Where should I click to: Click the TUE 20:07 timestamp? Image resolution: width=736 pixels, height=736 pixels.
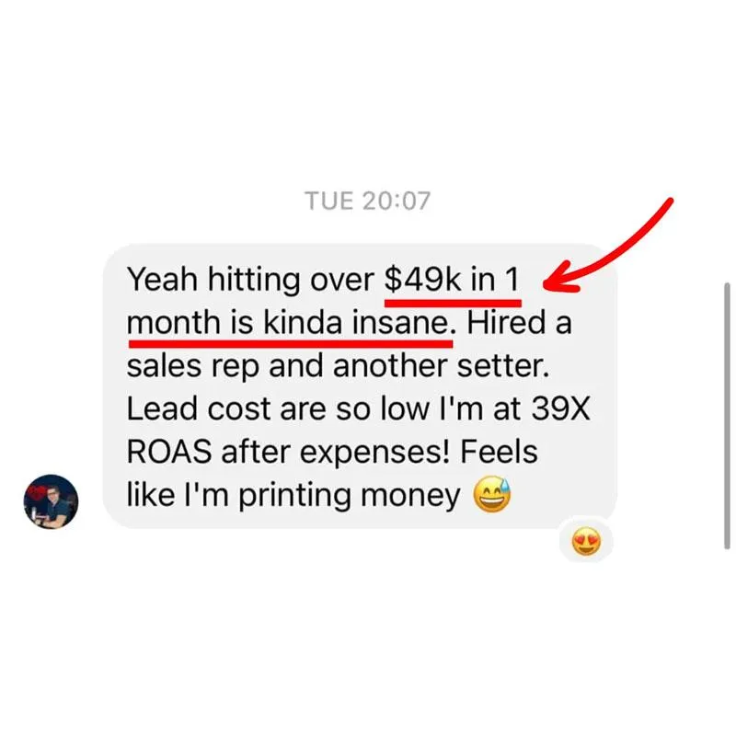(367, 201)
